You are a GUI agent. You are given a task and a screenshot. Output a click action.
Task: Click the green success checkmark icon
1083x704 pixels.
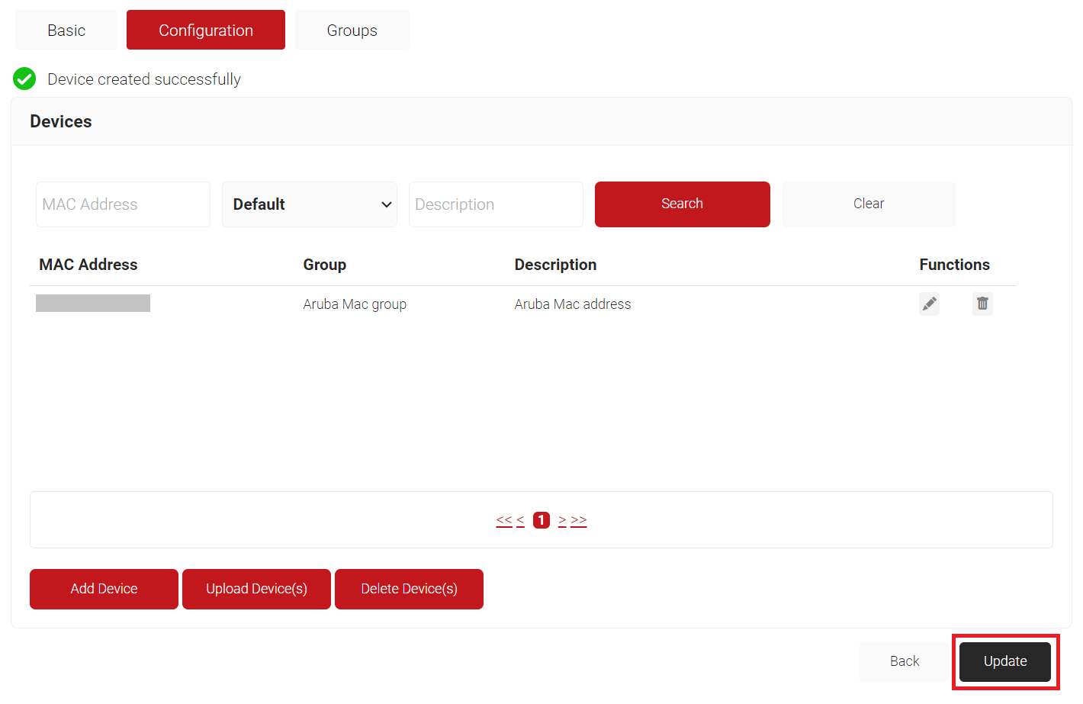[x=24, y=79]
